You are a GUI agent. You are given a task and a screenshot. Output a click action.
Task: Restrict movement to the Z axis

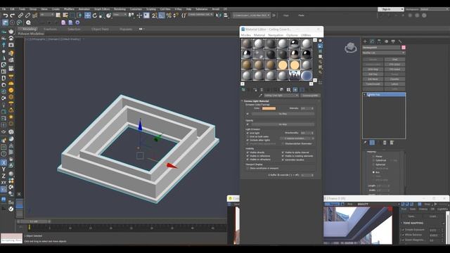(x=4, y=176)
